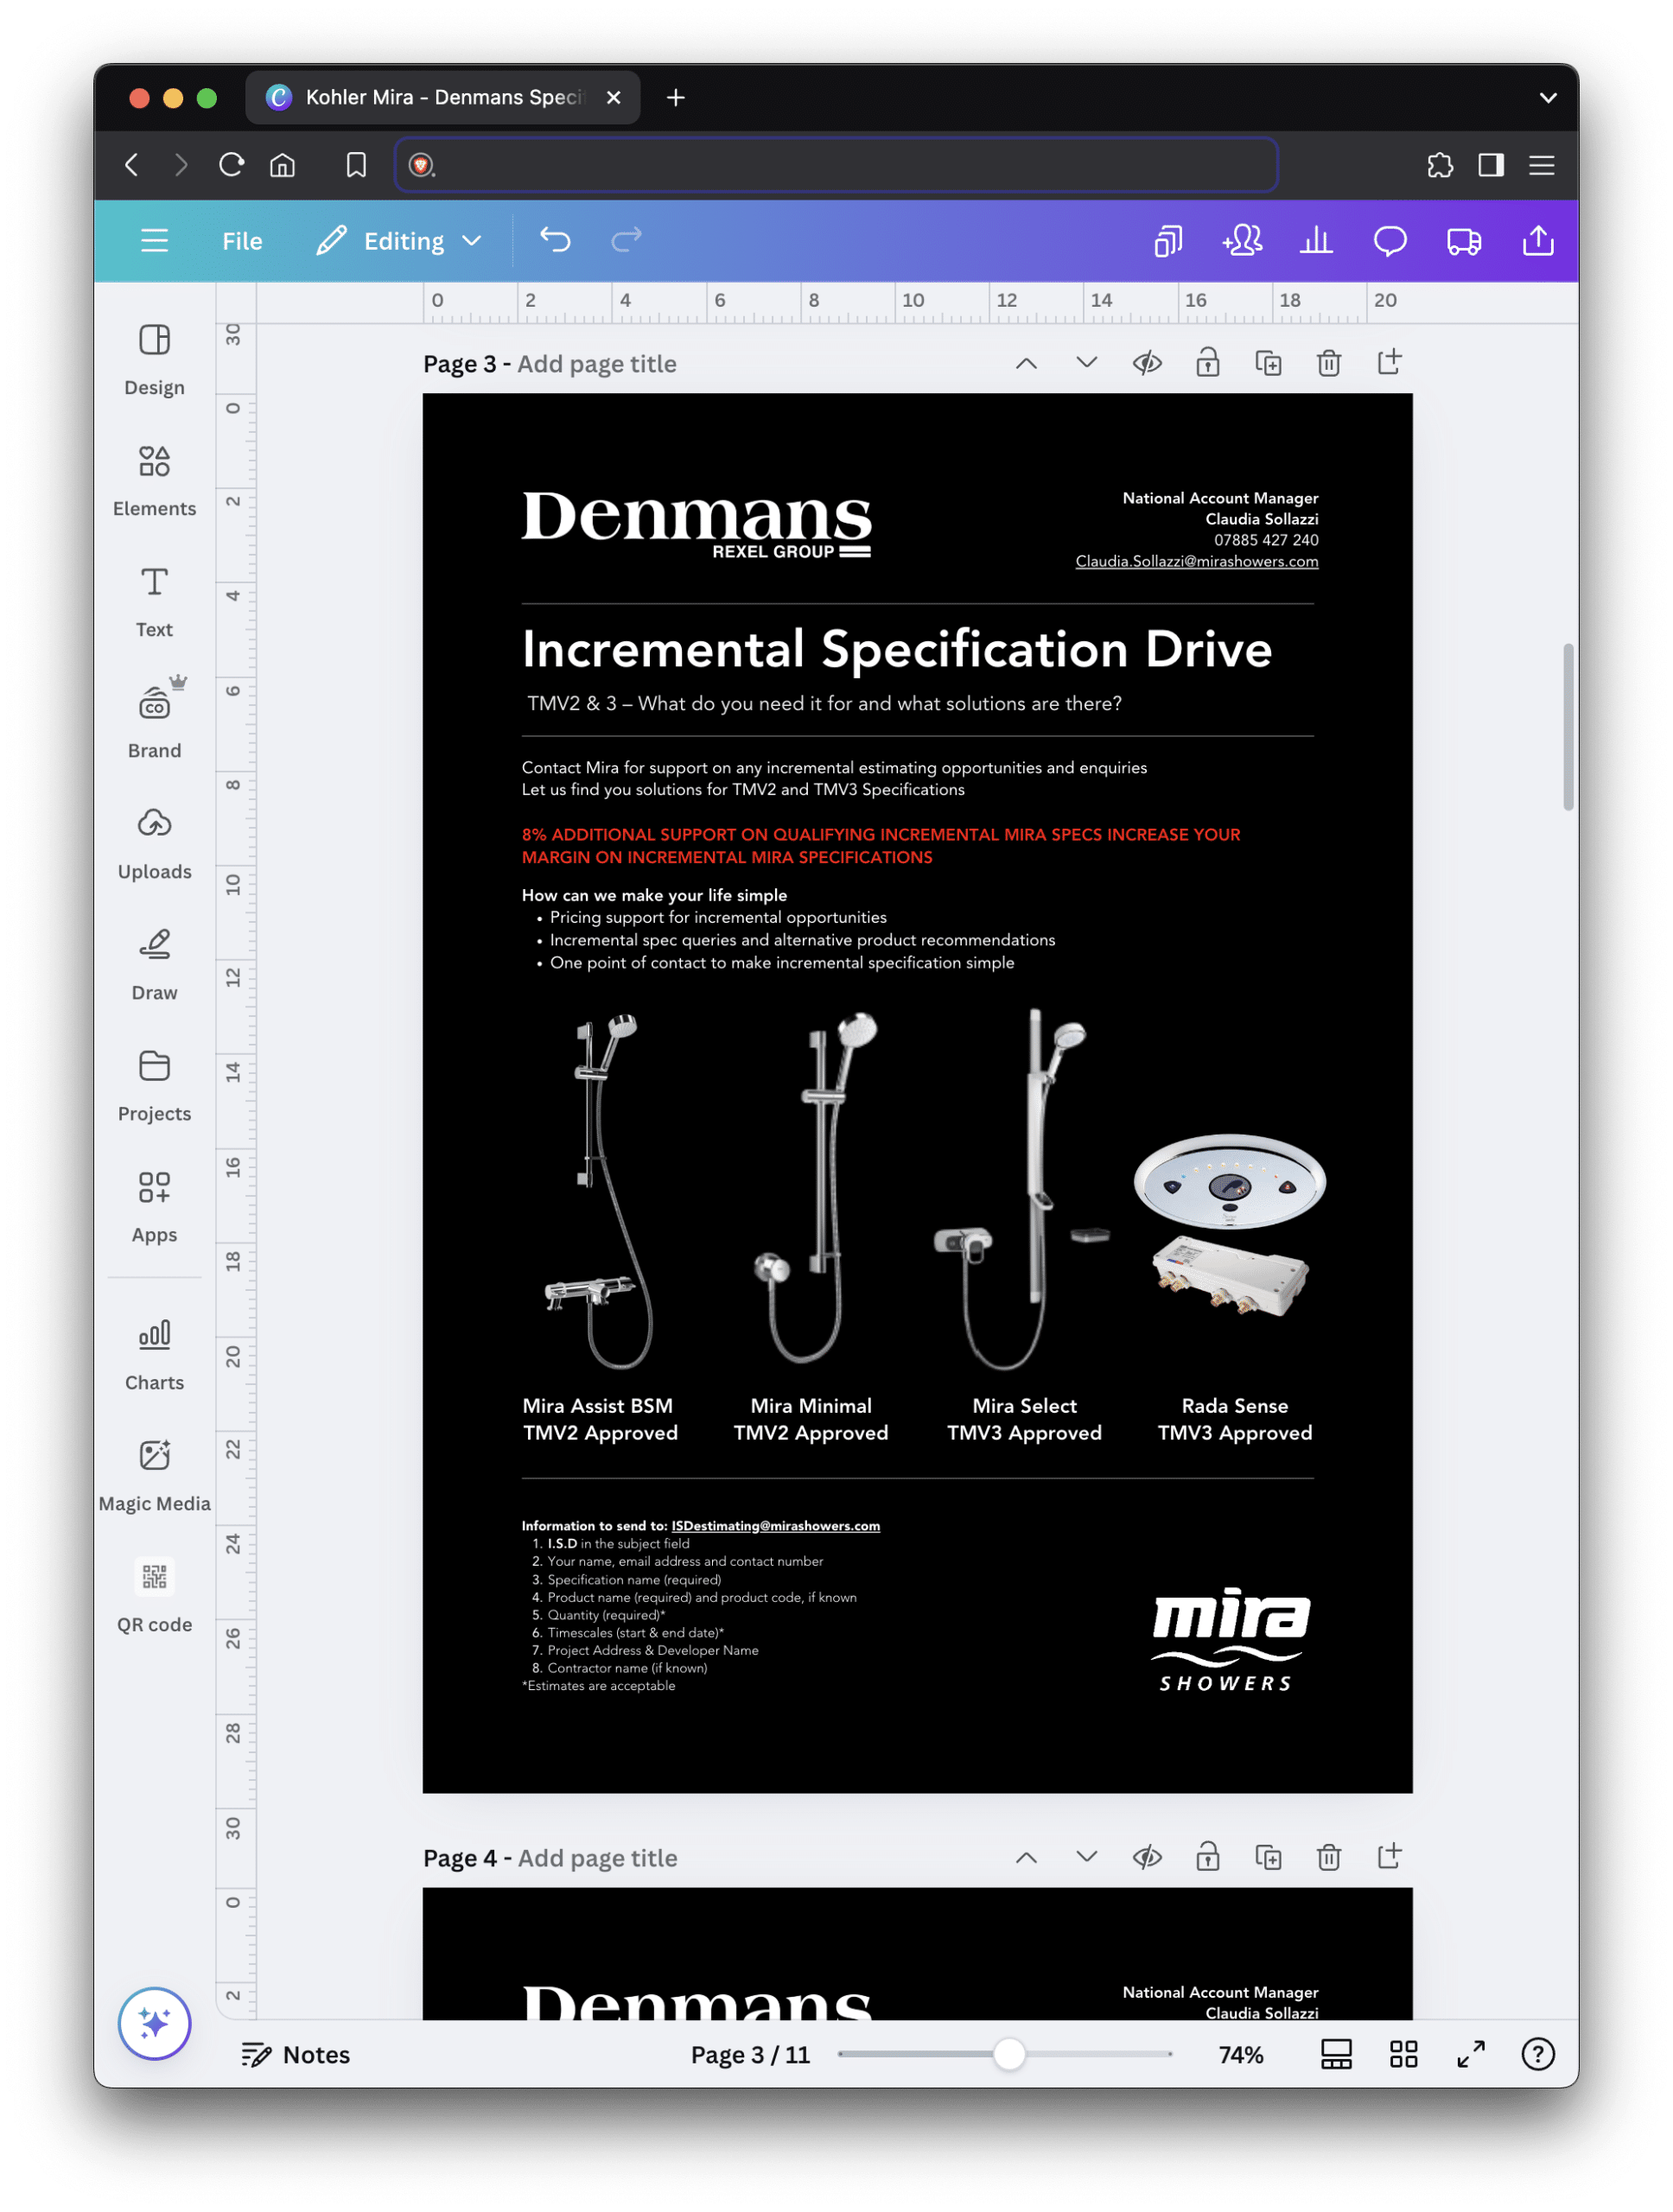Open the Notes panel
The height and width of the screenshot is (2212, 1673).
(x=296, y=2054)
